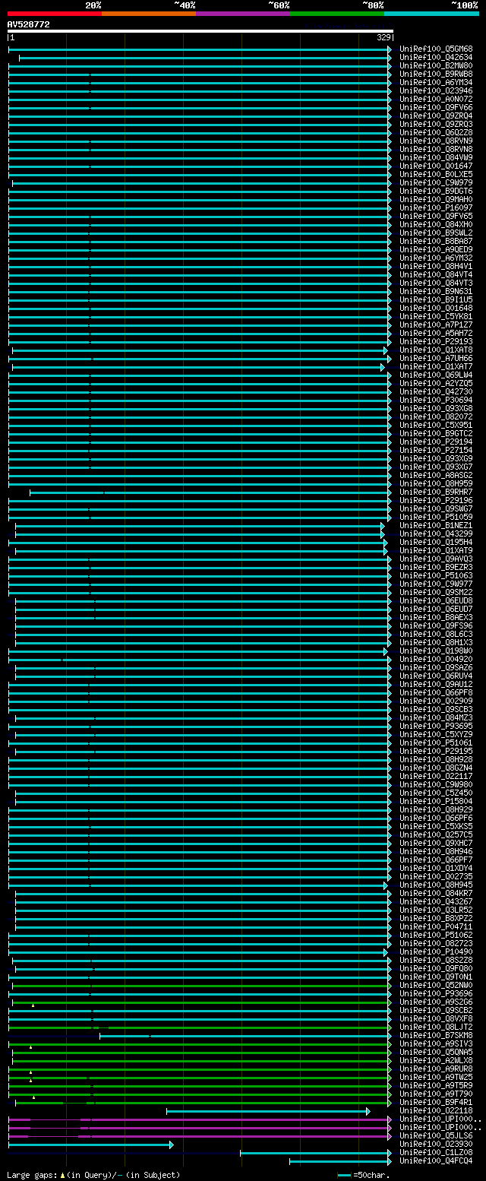
Task: Select UniRef100_B9F4R1 label
Action: [x=436, y=1102]
